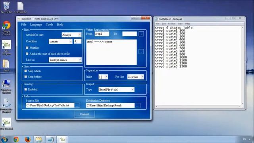Open the Recycle Bin desktop icon
The width and height of the screenshot is (254, 143).
click(x=6, y=7)
